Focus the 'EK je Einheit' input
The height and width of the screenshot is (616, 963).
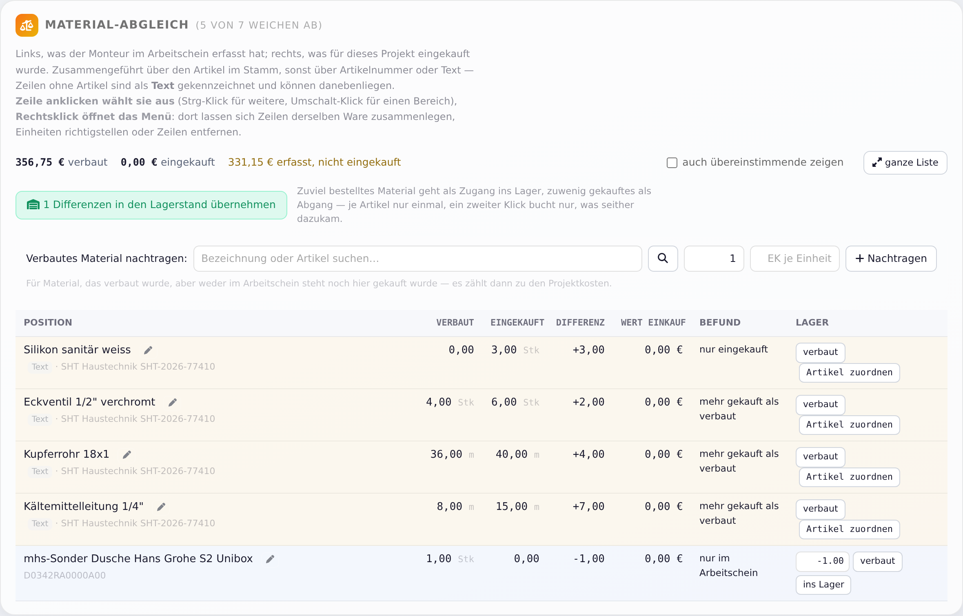(x=794, y=259)
